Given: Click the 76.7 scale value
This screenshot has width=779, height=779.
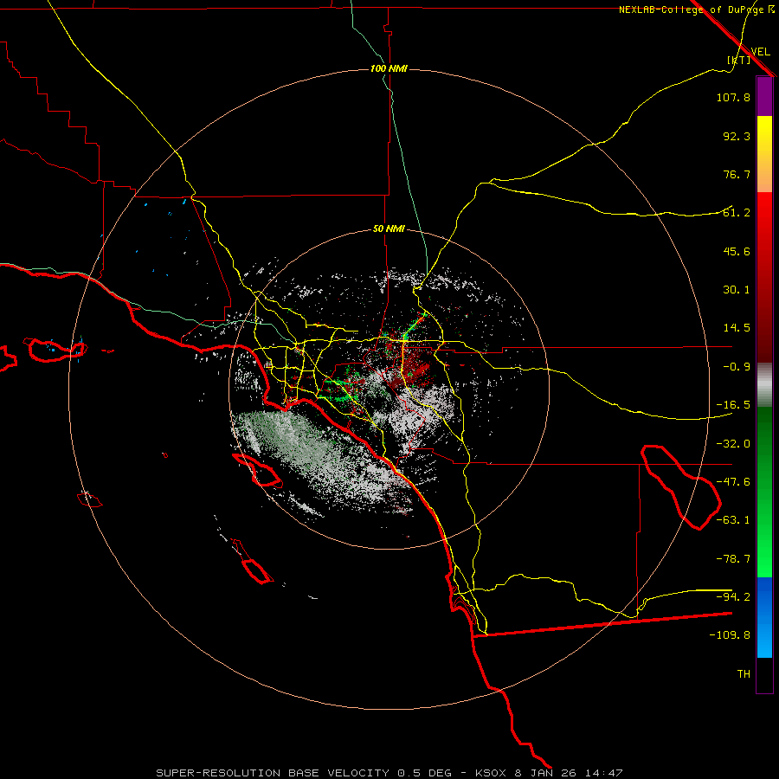Looking at the screenshot, I should point(737,174).
